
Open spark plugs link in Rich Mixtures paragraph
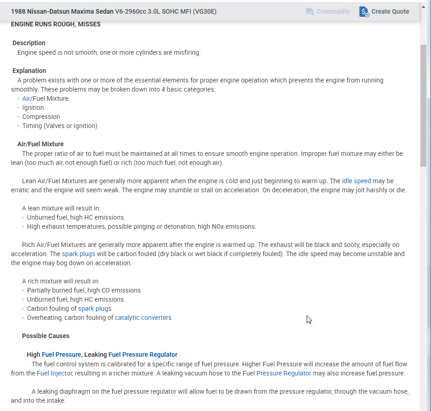pos(78,254)
